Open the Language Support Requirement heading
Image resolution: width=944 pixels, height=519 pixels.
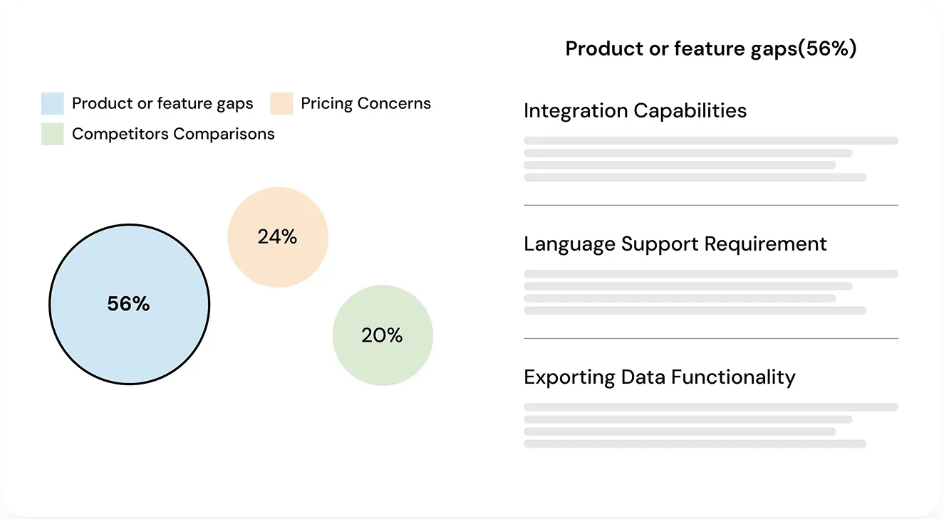tap(675, 244)
